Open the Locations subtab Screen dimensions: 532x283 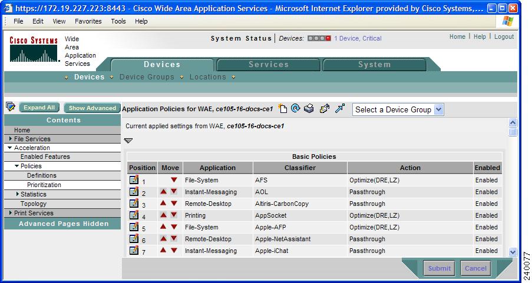click(207, 77)
